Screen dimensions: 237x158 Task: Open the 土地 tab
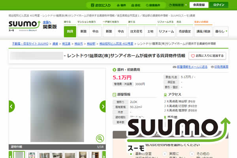tap(150, 32)
